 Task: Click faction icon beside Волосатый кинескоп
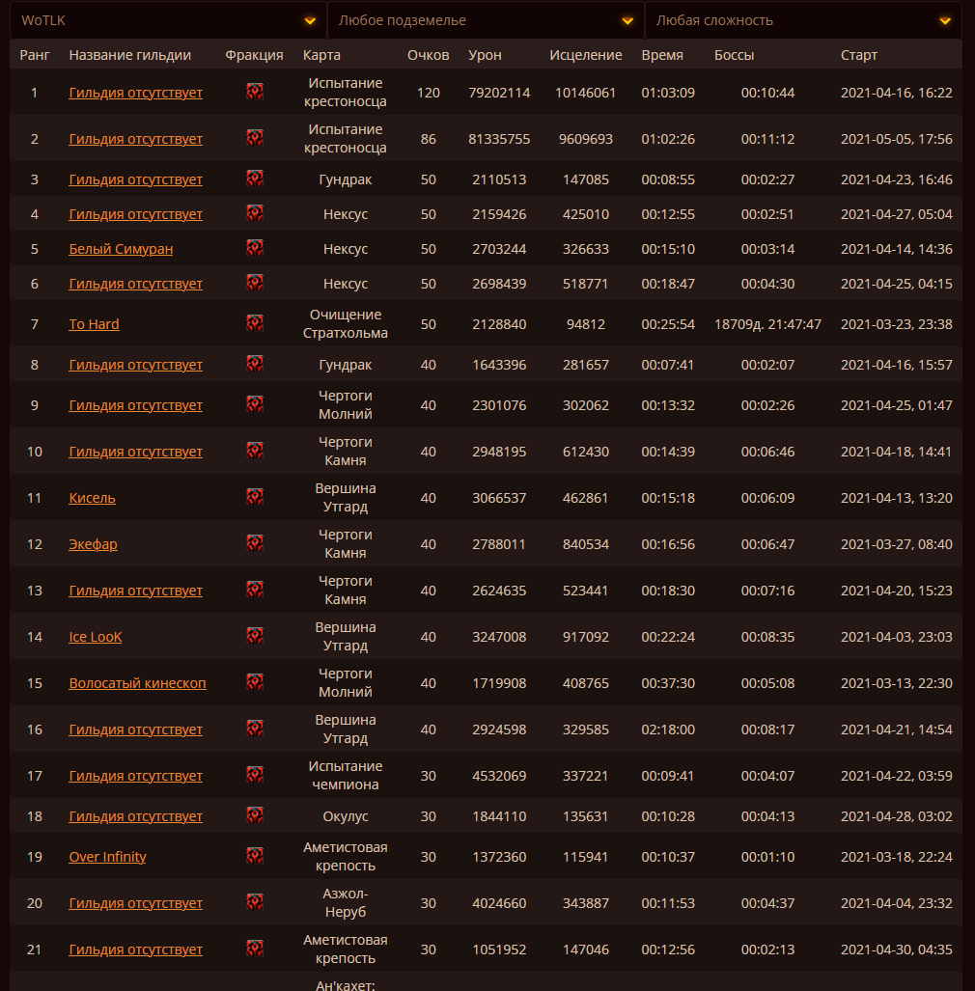(x=255, y=682)
